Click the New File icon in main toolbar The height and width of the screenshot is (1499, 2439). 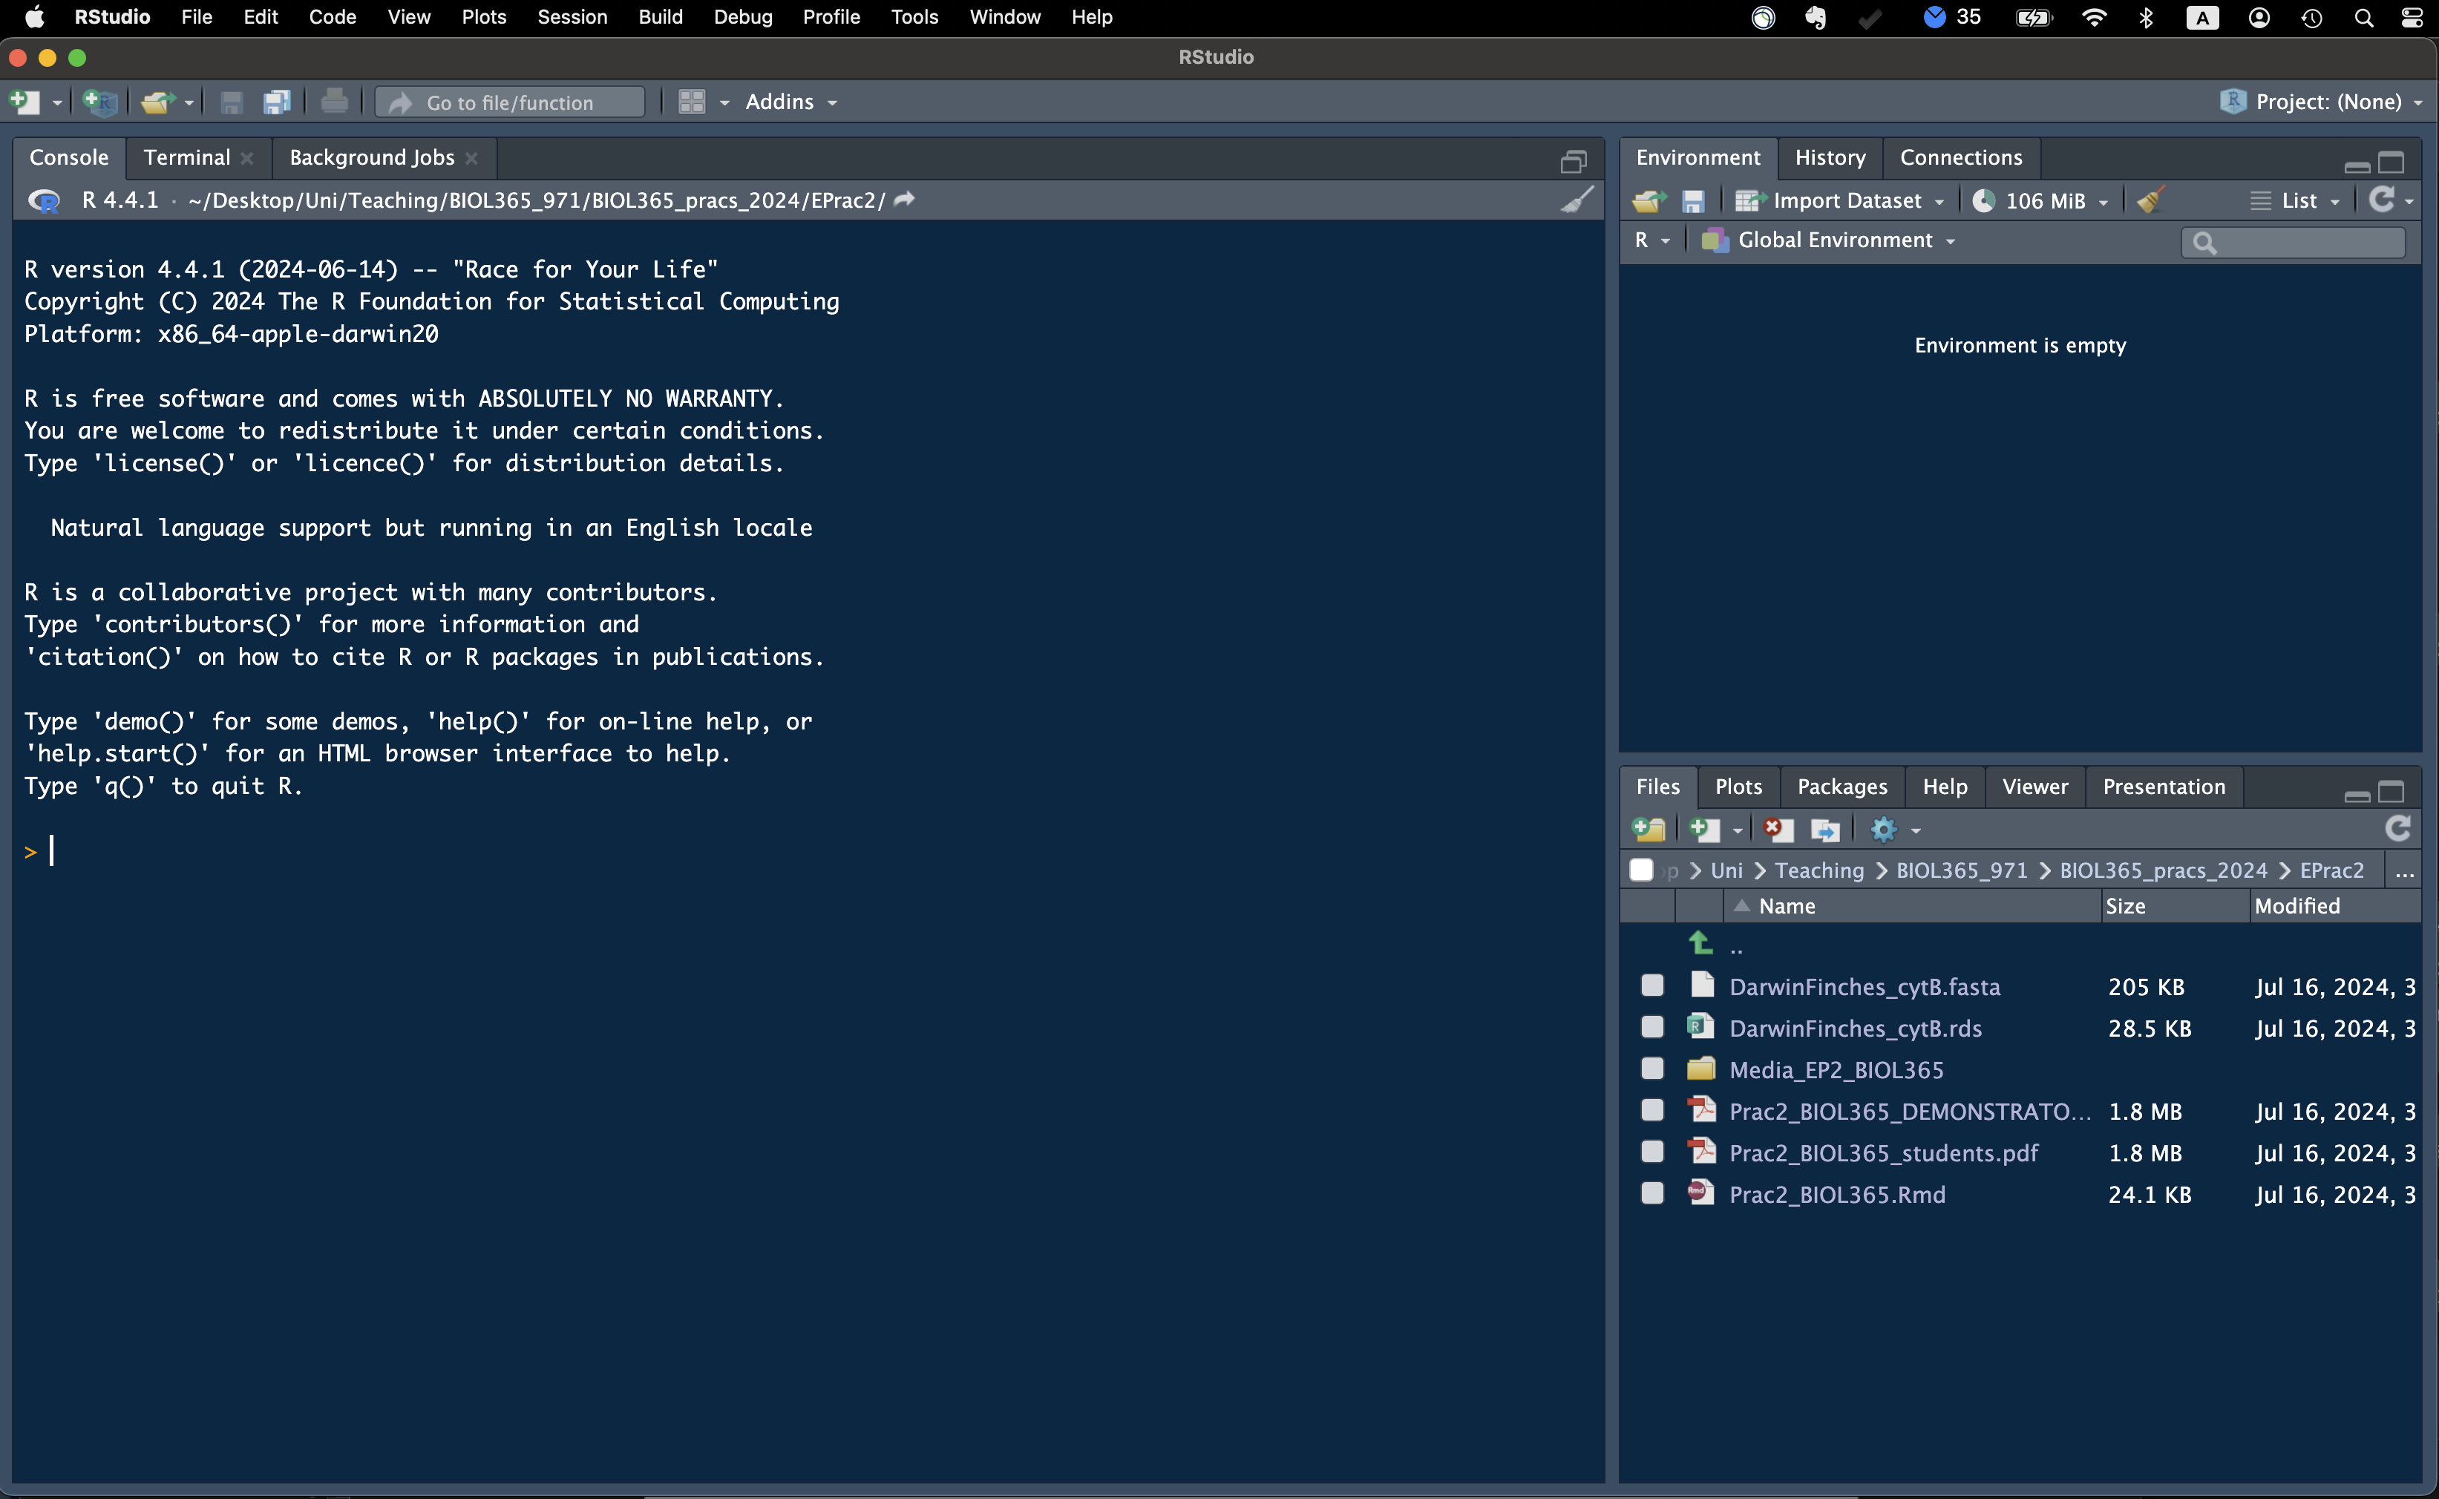click(x=24, y=102)
